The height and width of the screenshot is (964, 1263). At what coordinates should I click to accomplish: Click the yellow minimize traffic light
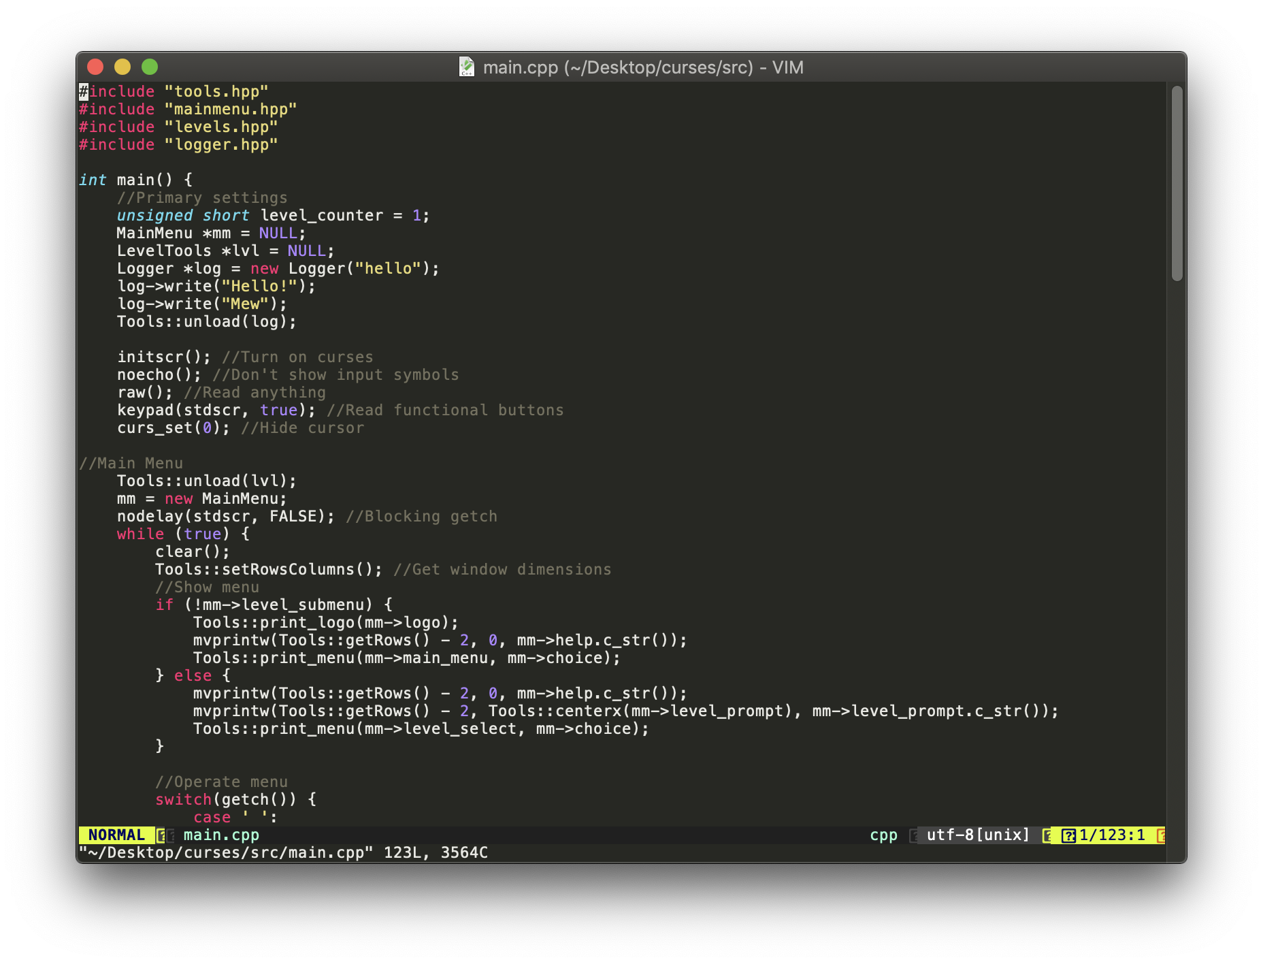pos(122,67)
